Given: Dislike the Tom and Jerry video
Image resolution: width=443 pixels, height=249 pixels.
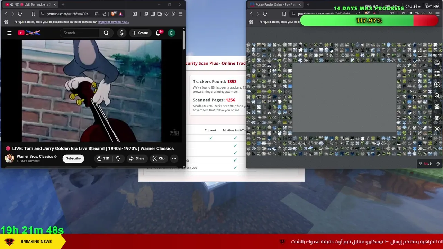Looking at the screenshot, I should [x=118, y=158].
